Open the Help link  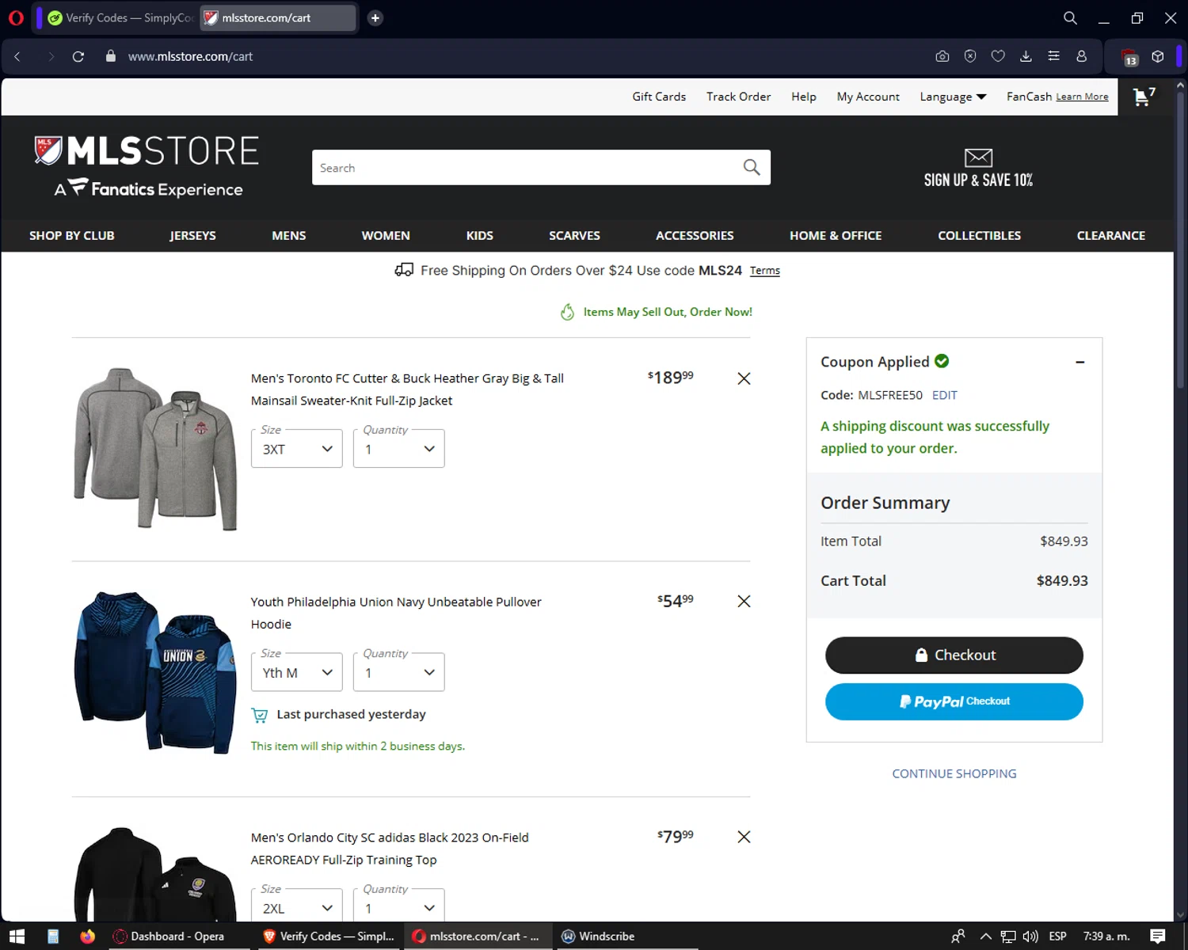click(804, 97)
